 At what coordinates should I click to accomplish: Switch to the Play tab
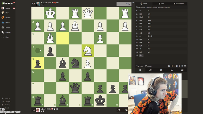(161, 3)
